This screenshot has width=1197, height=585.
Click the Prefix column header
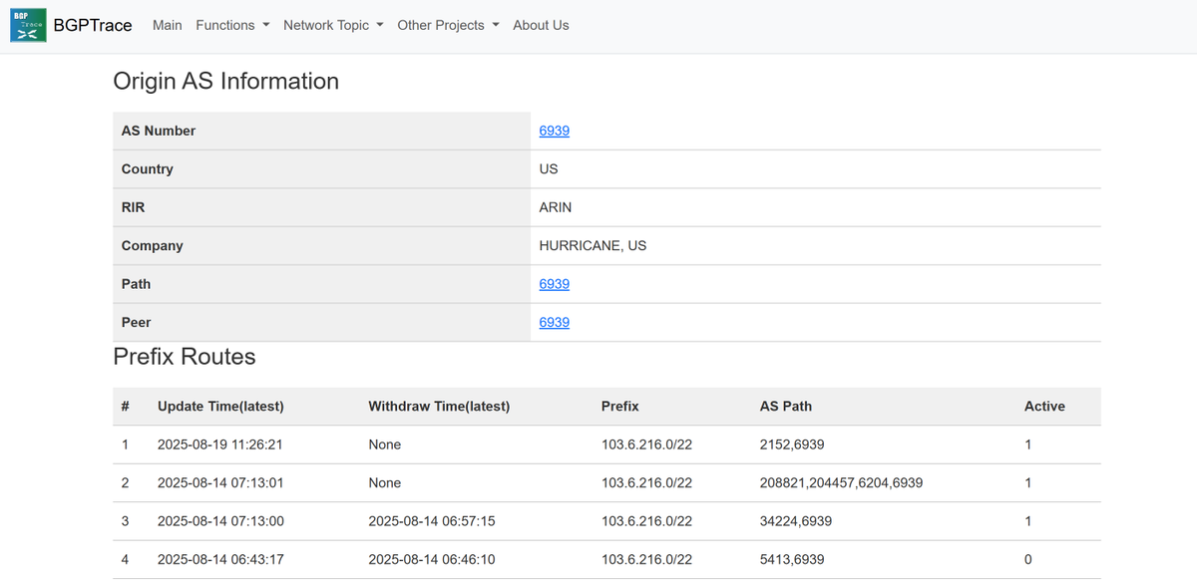point(620,407)
